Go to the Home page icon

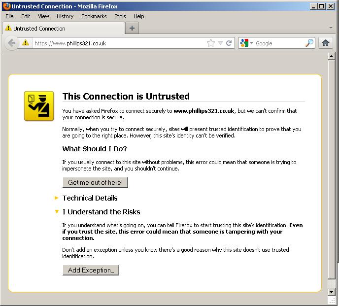[325, 43]
